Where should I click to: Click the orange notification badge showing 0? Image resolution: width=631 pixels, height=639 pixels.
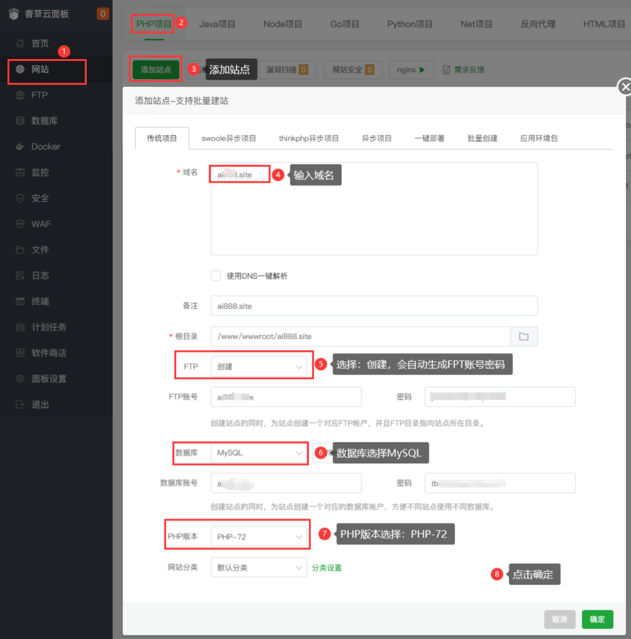point(103,14)
